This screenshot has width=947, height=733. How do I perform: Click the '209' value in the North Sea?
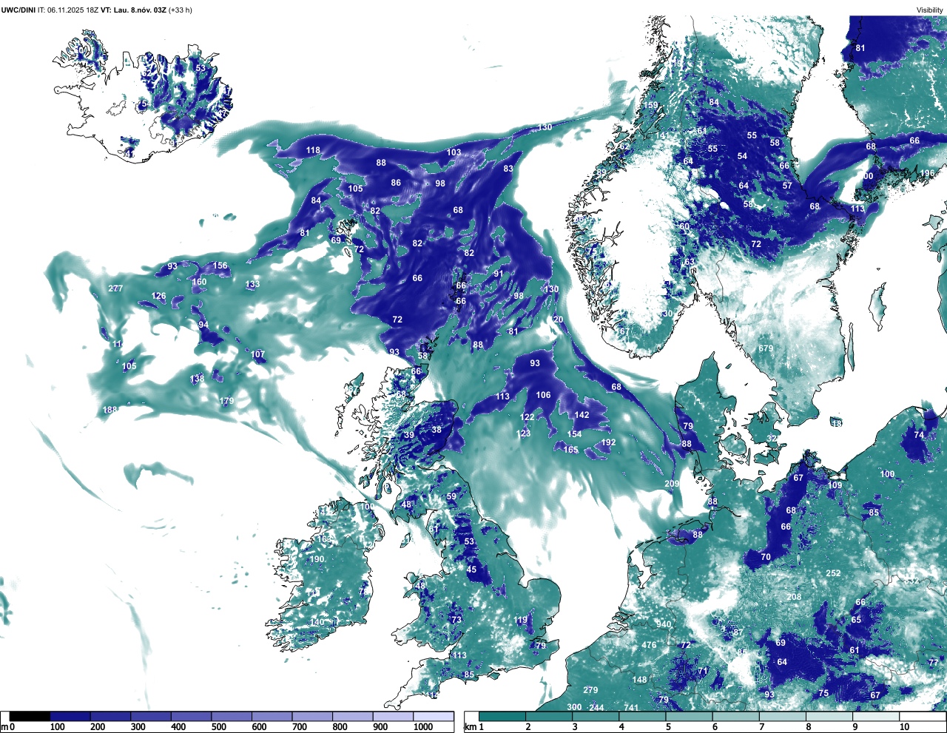pyautogui.click(x=672, y=484)
